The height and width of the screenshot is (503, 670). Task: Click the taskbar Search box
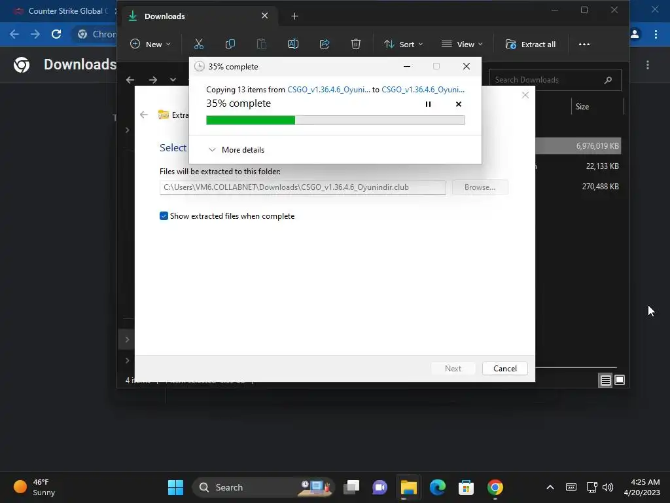263,487
